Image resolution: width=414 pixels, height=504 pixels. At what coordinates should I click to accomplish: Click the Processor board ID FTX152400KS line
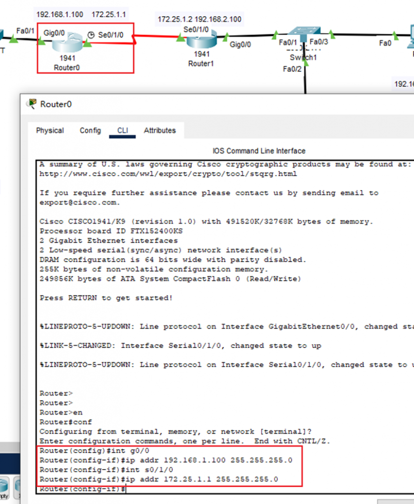coord(111,231)
